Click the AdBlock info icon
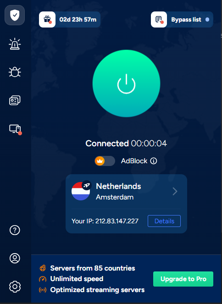This screenshot has height=304, width=222. (x=154, y=161)
